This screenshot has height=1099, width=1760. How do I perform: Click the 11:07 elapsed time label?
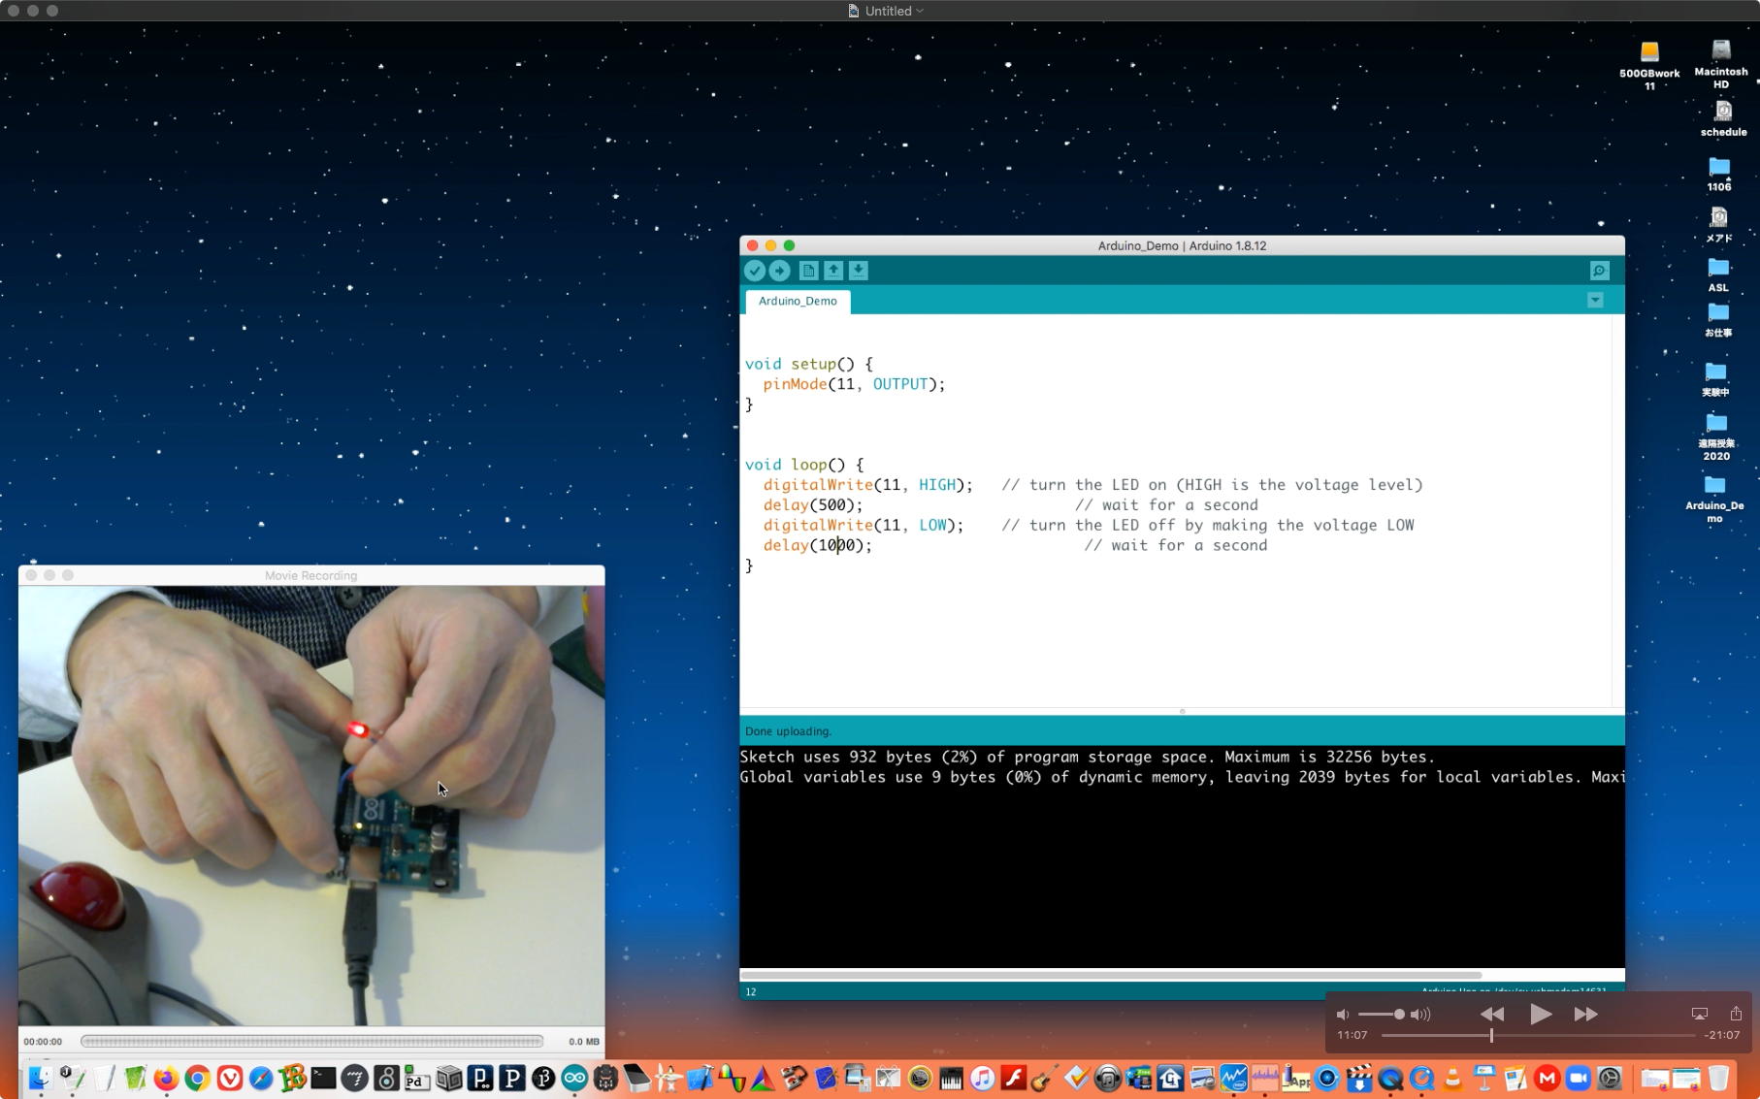coord(1353,1035)
